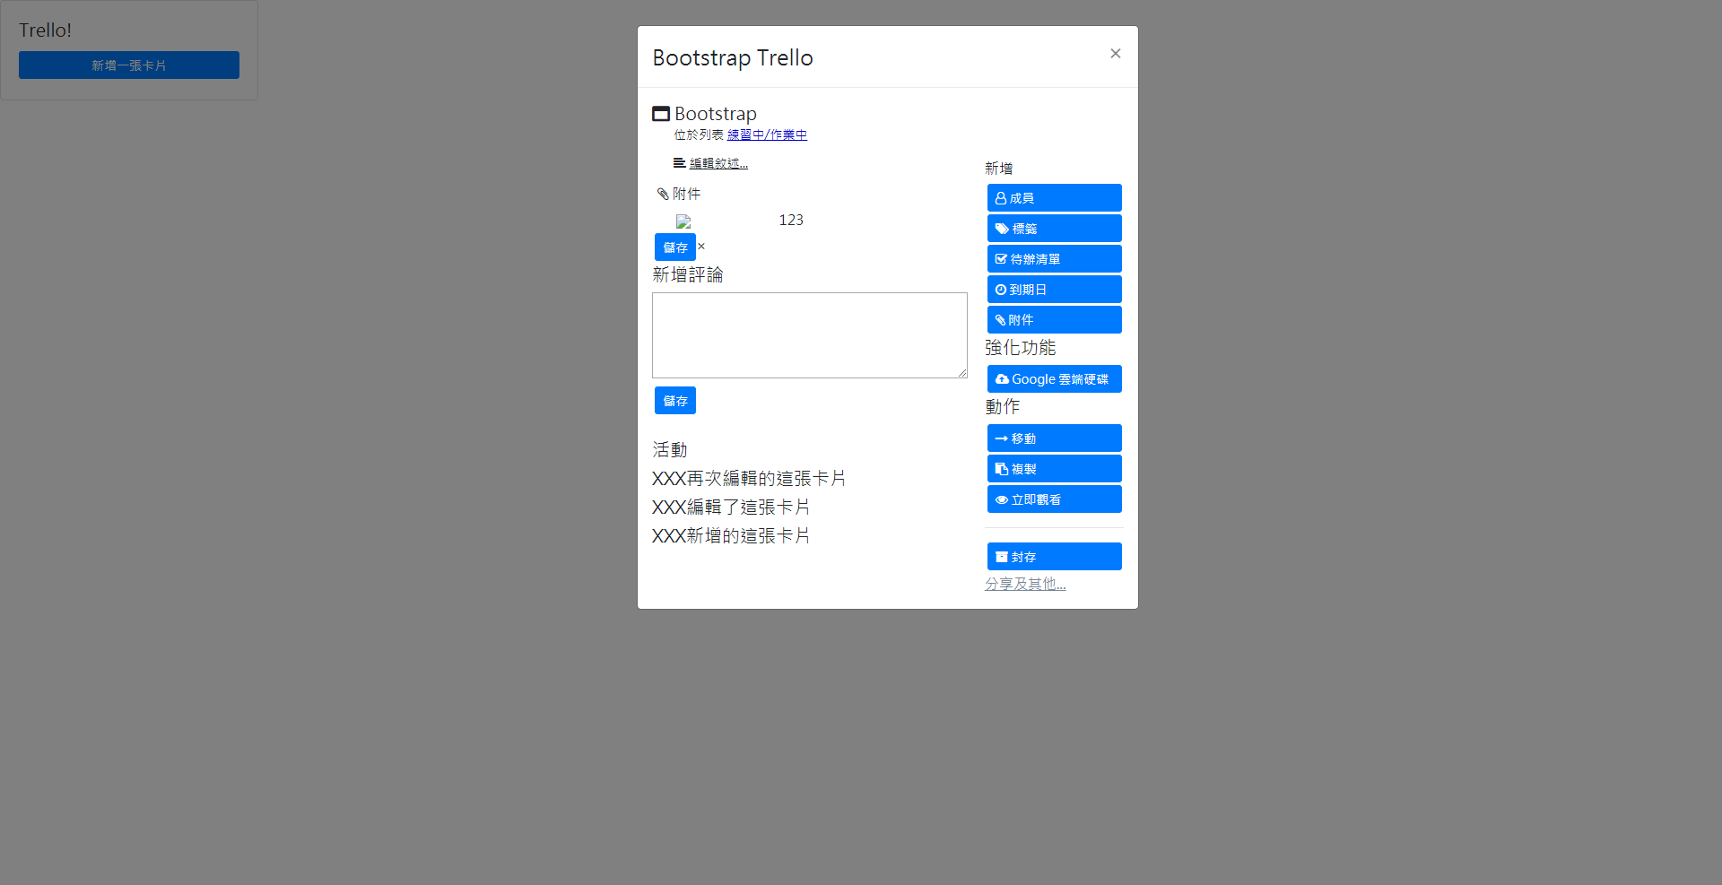Click the 新增評論 heading
This screenshot has width=1722, height=885.
click(x=688, y=275)
